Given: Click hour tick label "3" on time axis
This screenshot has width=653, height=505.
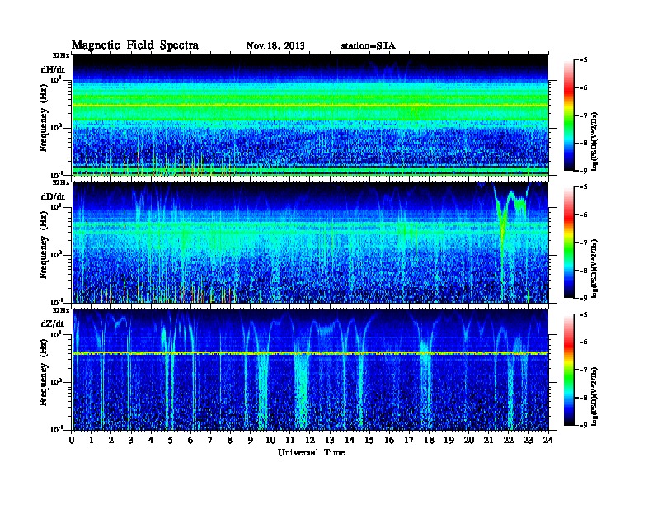Looking at the screenshot, I should [131, 440].
